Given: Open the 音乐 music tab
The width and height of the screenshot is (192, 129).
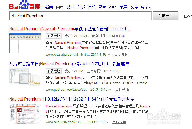Looking at the screenshot, I should coord(92,7).
